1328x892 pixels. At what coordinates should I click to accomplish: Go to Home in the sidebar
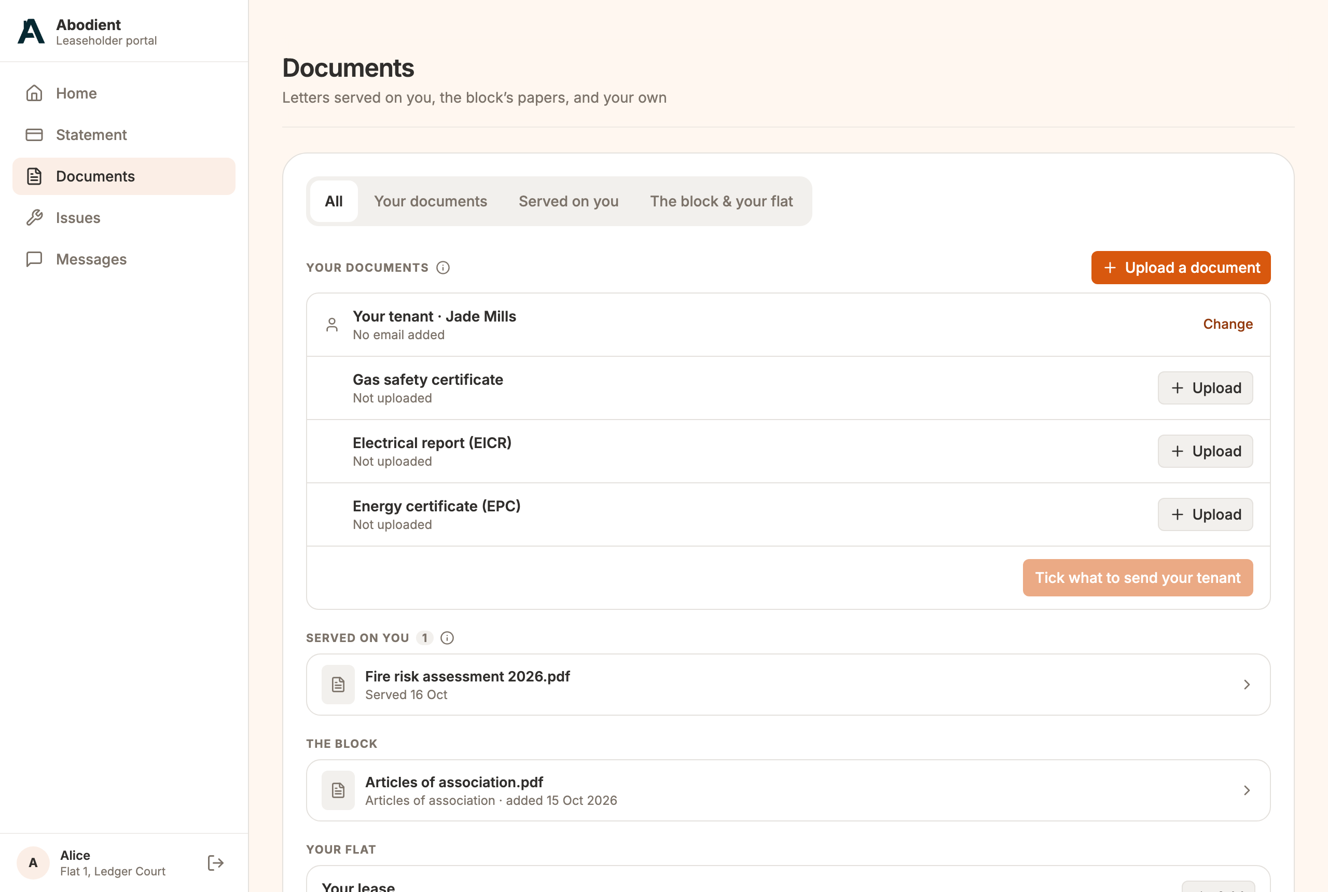(124, 93)
